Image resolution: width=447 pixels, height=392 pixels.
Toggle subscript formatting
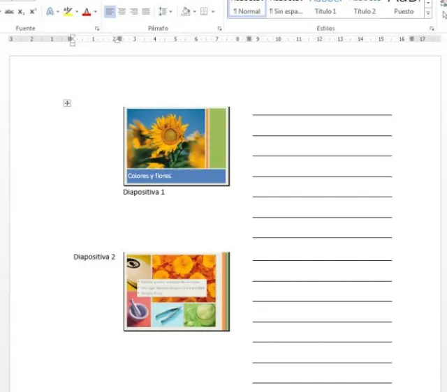coord(21,12)
